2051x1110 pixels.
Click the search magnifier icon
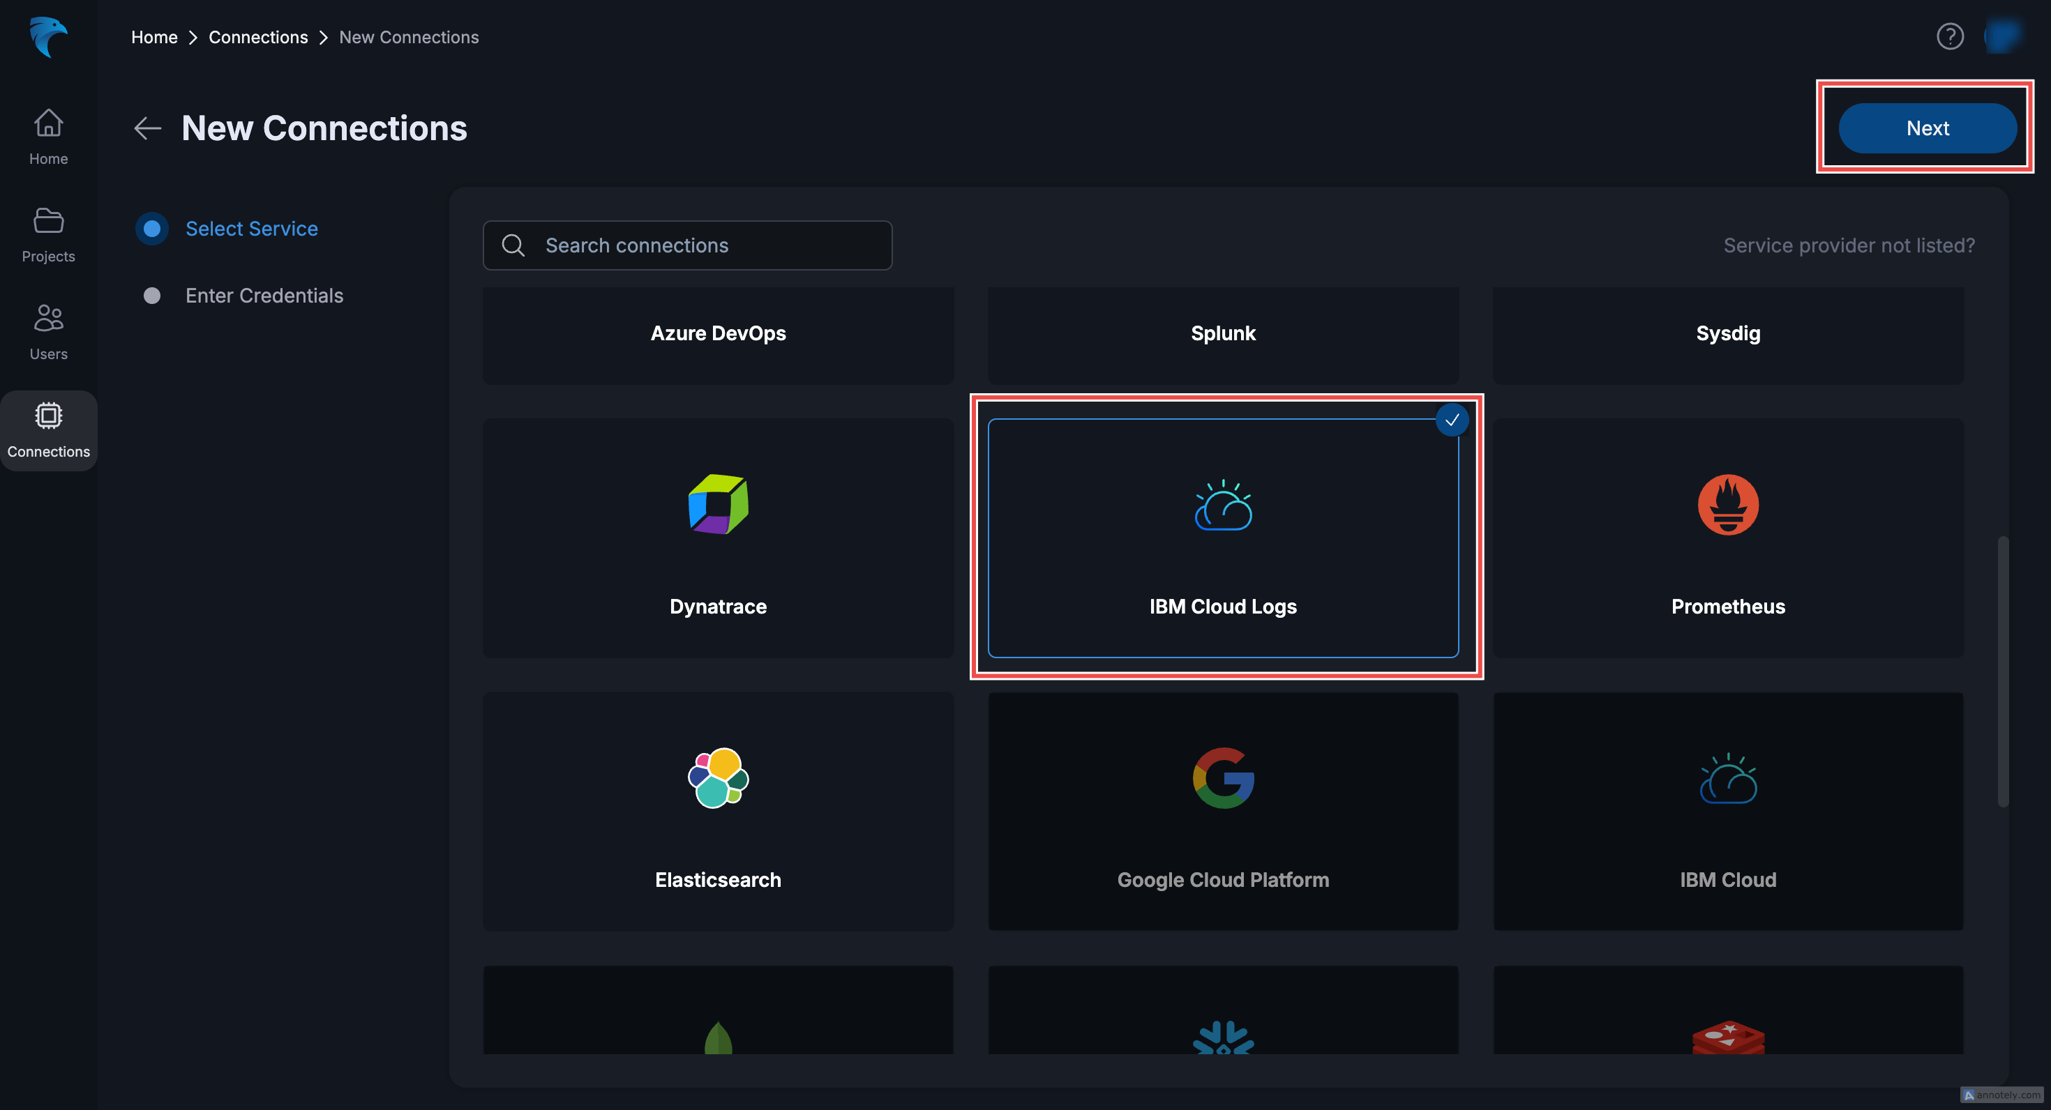pyautogui.click(x=513, y=244)
